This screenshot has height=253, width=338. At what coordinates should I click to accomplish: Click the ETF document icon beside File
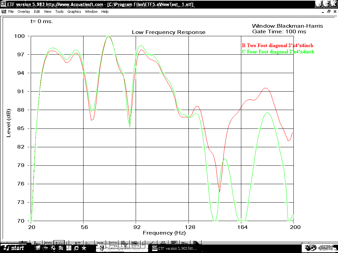click(x=4, y=12)
